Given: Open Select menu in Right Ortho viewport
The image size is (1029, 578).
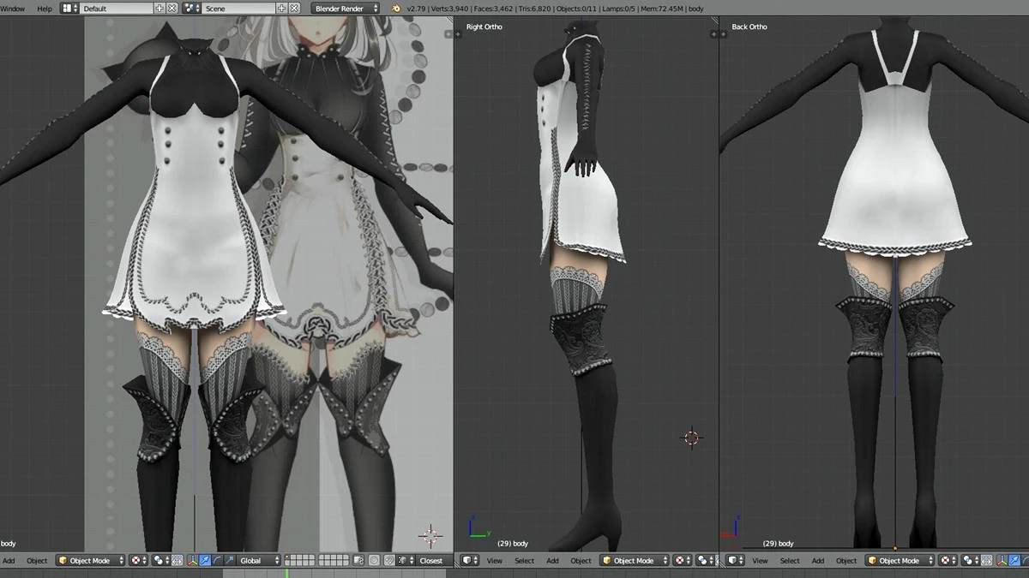Looking at the screenshot, I should click(x=524, y=561).
